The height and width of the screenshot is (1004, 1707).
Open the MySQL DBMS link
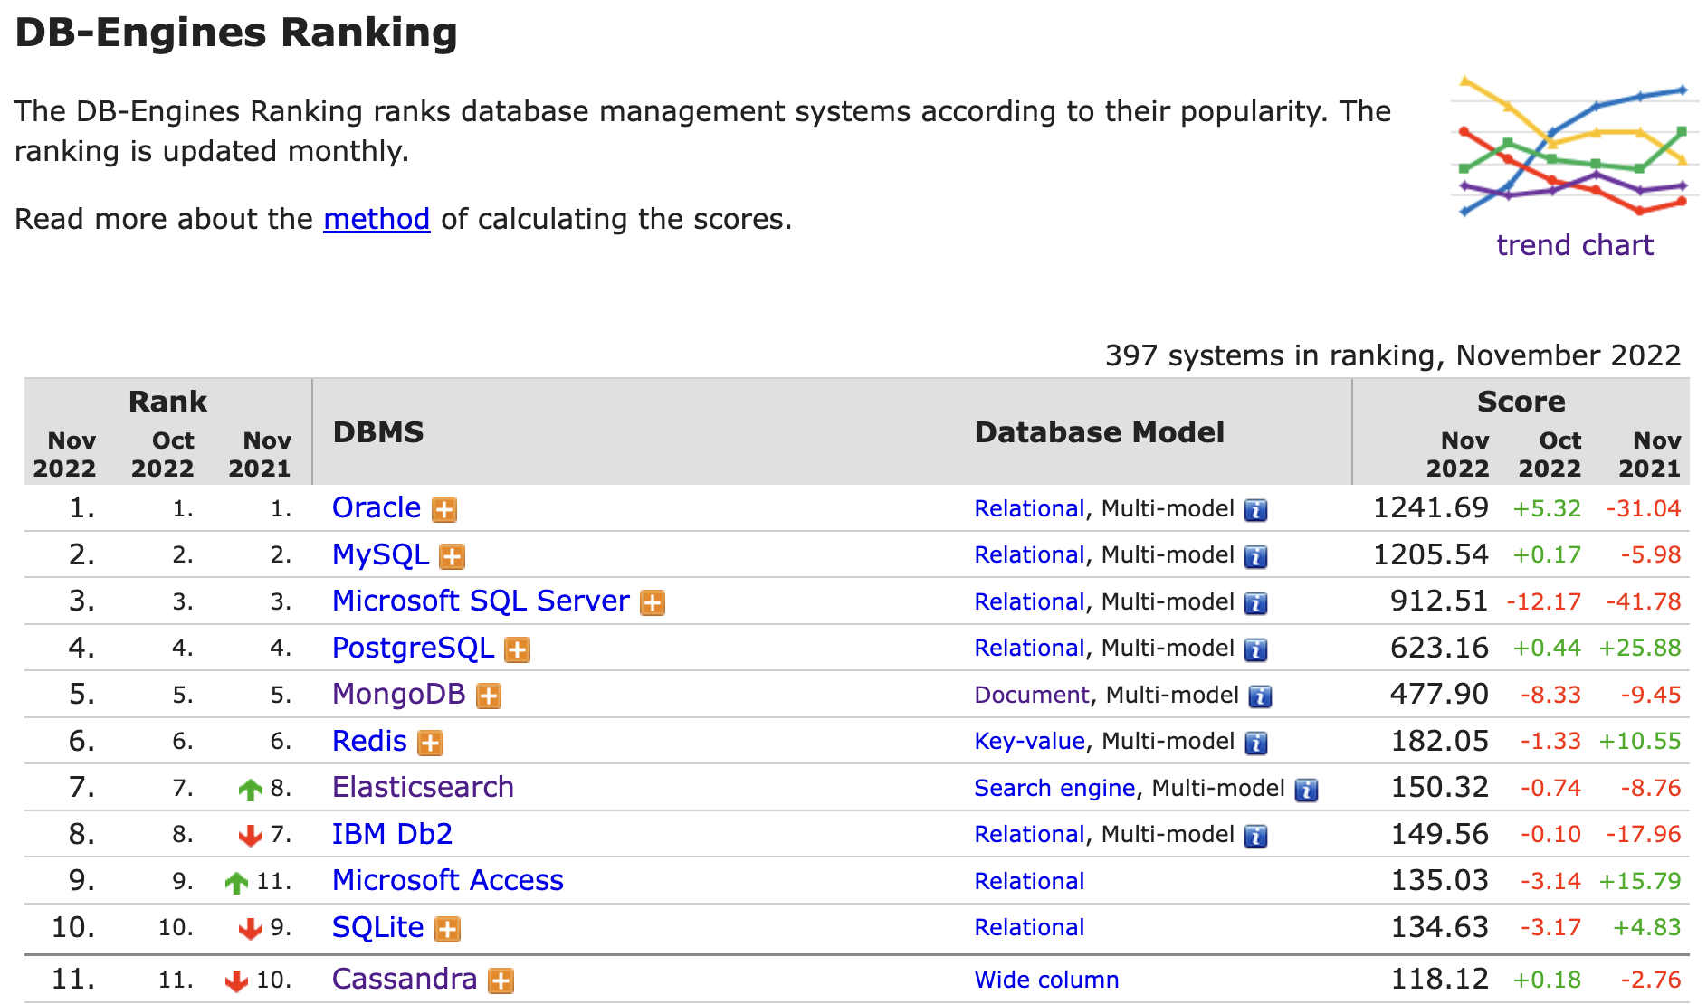(x=380, y=554)
